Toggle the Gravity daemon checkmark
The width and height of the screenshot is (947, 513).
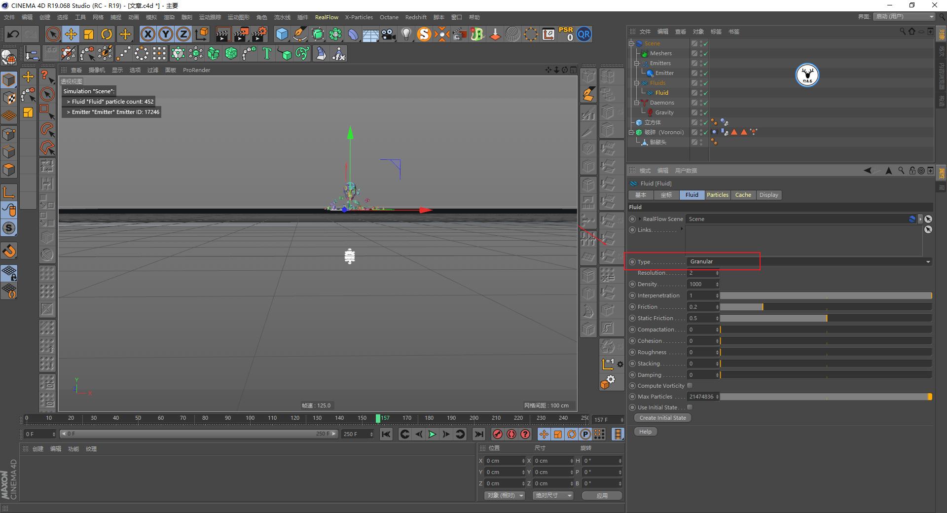click(x=705, y=112)
